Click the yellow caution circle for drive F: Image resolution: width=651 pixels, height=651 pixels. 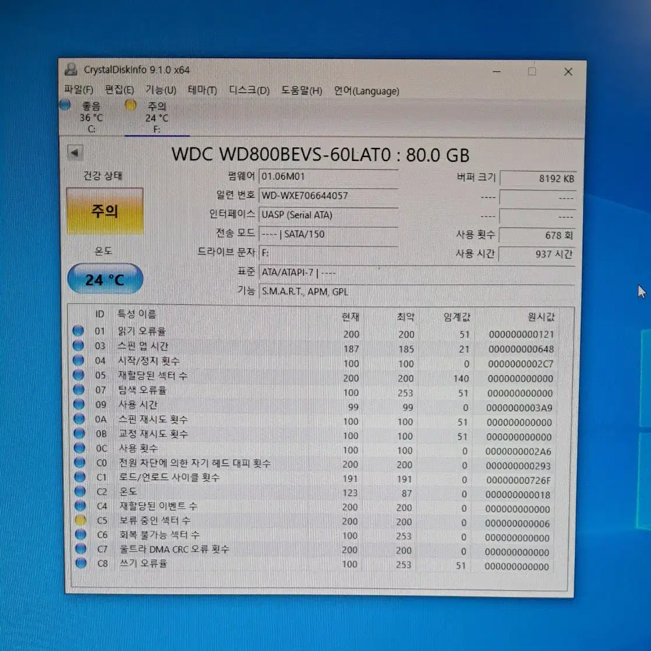(x=130, y=105)
